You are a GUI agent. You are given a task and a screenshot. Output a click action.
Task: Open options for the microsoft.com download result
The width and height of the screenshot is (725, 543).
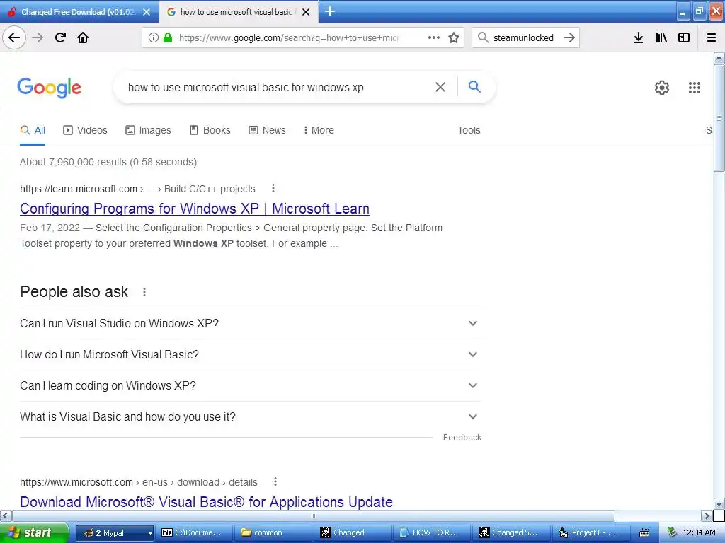point(275,481)
